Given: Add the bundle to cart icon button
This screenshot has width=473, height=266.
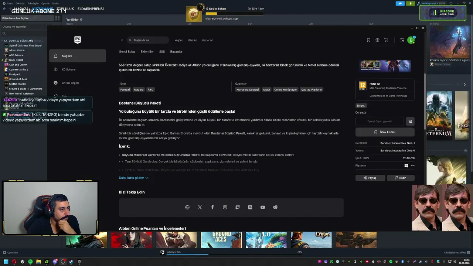Looking at the screenshot, I should 410,121.
